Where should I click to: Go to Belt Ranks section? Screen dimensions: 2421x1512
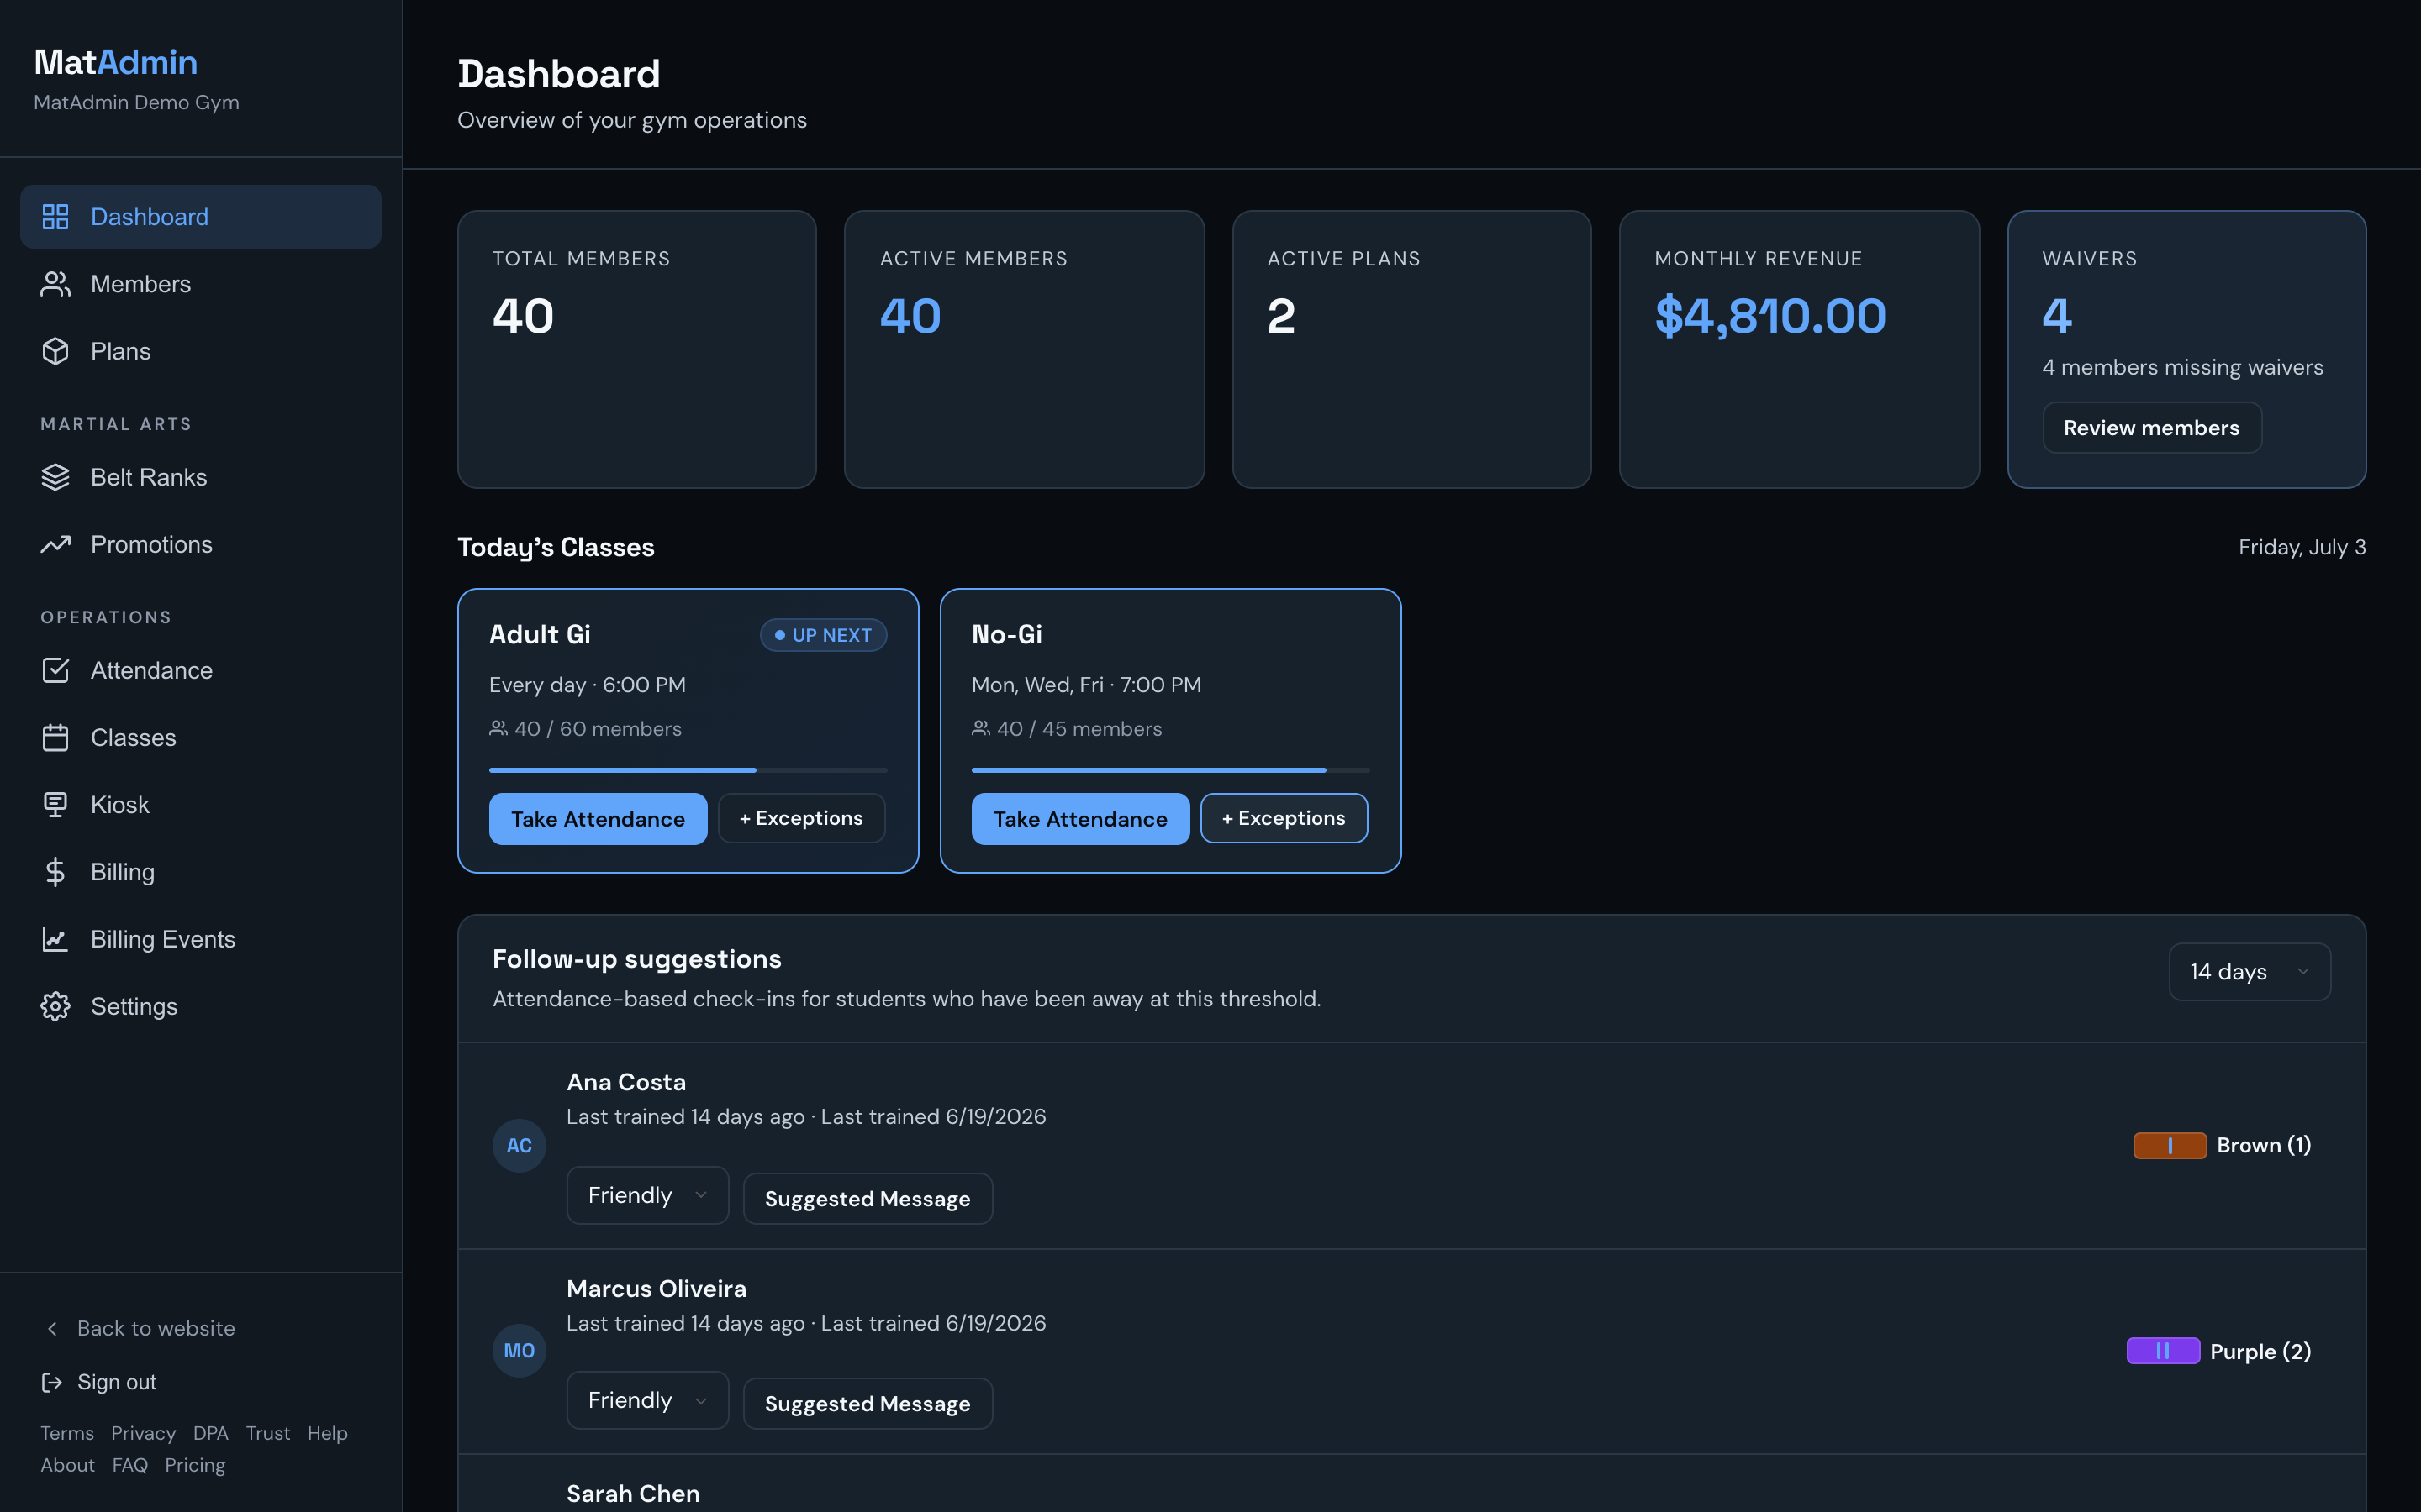200,477
